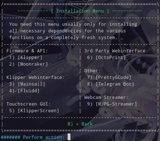Click the Firmware & API heading

[27, 51]
